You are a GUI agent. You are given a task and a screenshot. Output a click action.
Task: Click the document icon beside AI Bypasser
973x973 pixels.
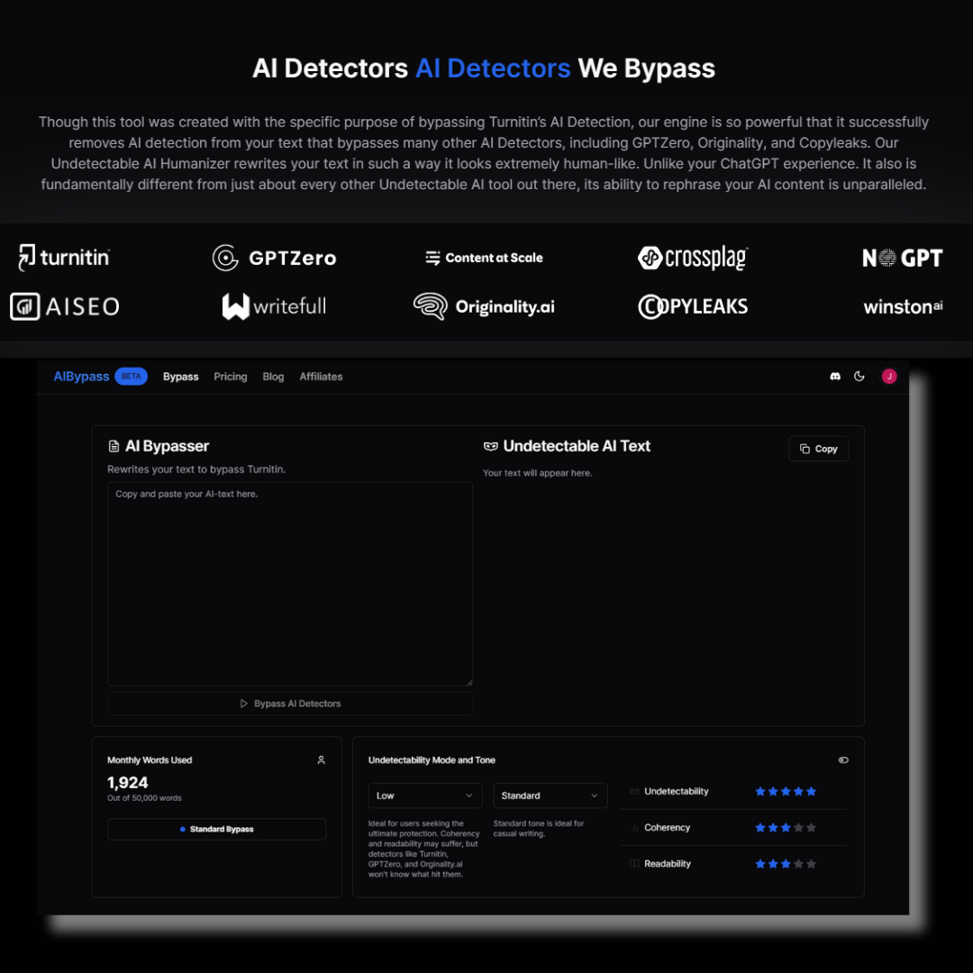[x=114, y=446]
